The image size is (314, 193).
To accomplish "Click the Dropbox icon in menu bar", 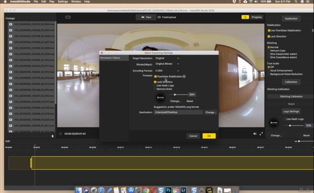I will 234,2.
